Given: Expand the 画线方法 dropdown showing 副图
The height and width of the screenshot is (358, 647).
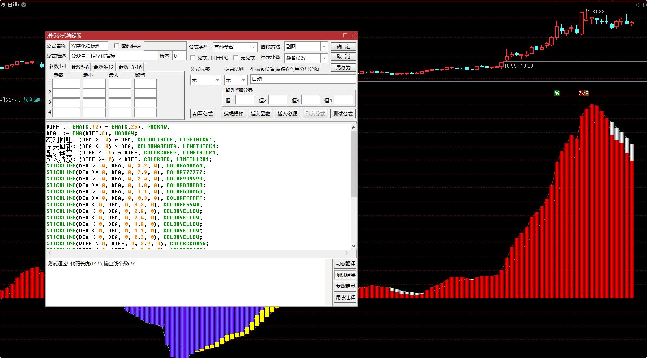Looking at the screenshot, I should coord(324,47).
